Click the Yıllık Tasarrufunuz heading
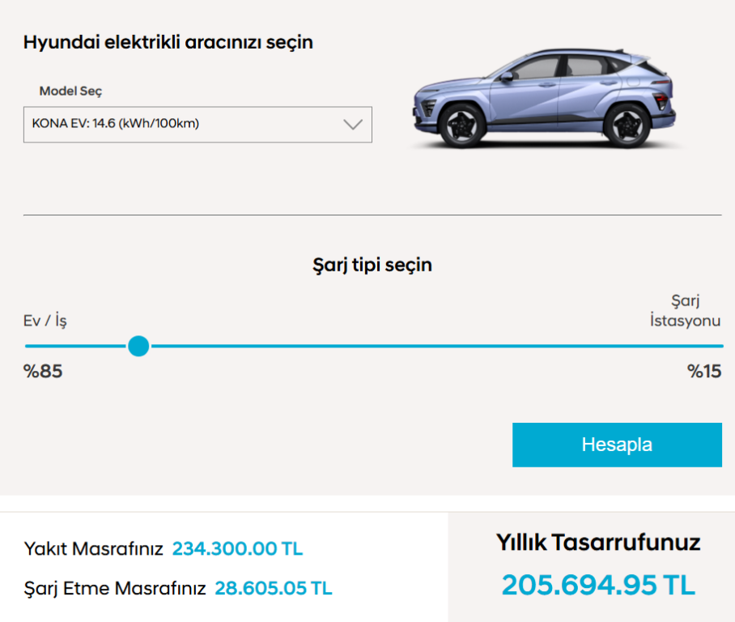735x622 pixels. coord(598,543)
